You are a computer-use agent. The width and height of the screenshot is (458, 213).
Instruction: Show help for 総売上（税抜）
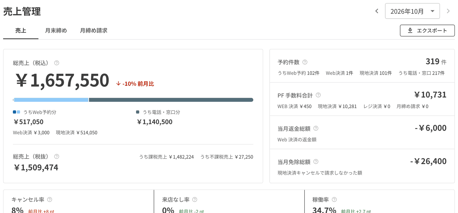57,156
